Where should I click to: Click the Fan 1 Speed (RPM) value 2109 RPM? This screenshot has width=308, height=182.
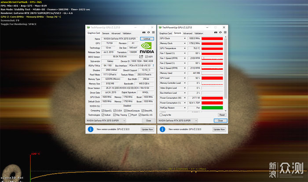tap(194, 58)
